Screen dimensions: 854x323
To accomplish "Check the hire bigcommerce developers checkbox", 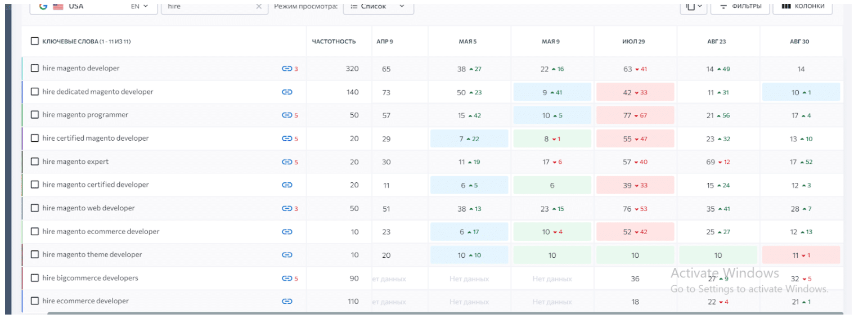I will click(x=35, y=278).
